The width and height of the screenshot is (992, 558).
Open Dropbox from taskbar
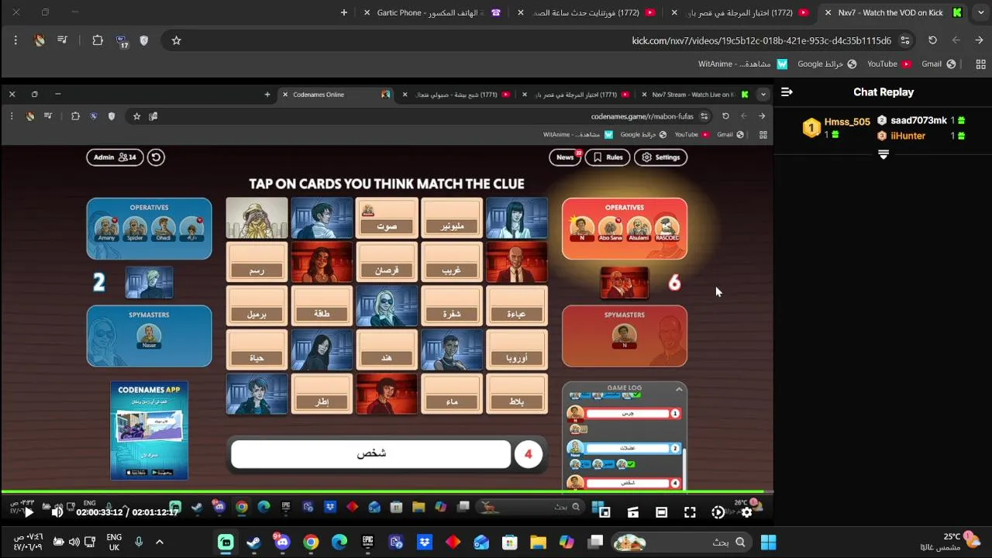click(x=425, y=542)
